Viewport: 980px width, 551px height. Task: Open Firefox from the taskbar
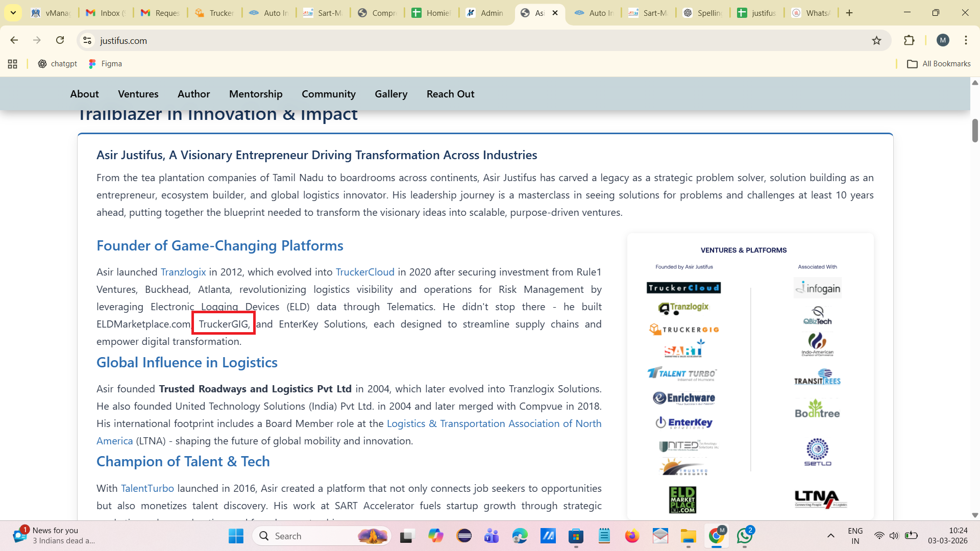632,536
